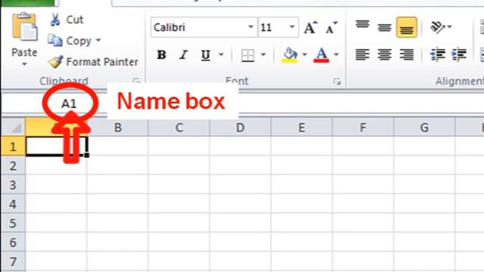
Task: Open Clipboard pane dialog launcher
Action: point(136,81)
